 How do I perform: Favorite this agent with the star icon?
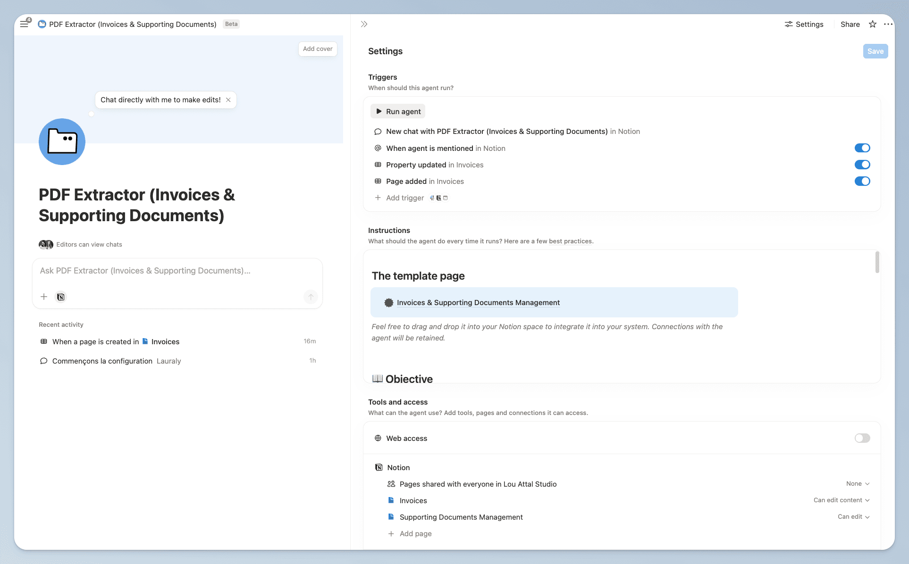point(873,24)
